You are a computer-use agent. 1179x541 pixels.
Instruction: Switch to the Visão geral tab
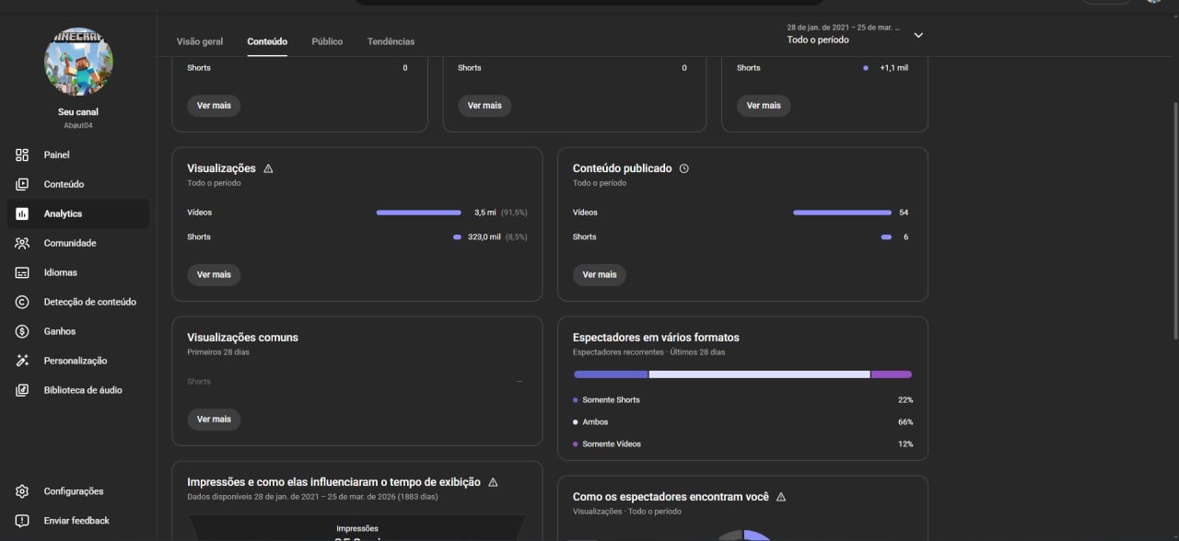[x=200, y=41]
